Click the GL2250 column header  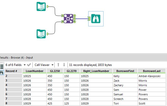(55, 71)
